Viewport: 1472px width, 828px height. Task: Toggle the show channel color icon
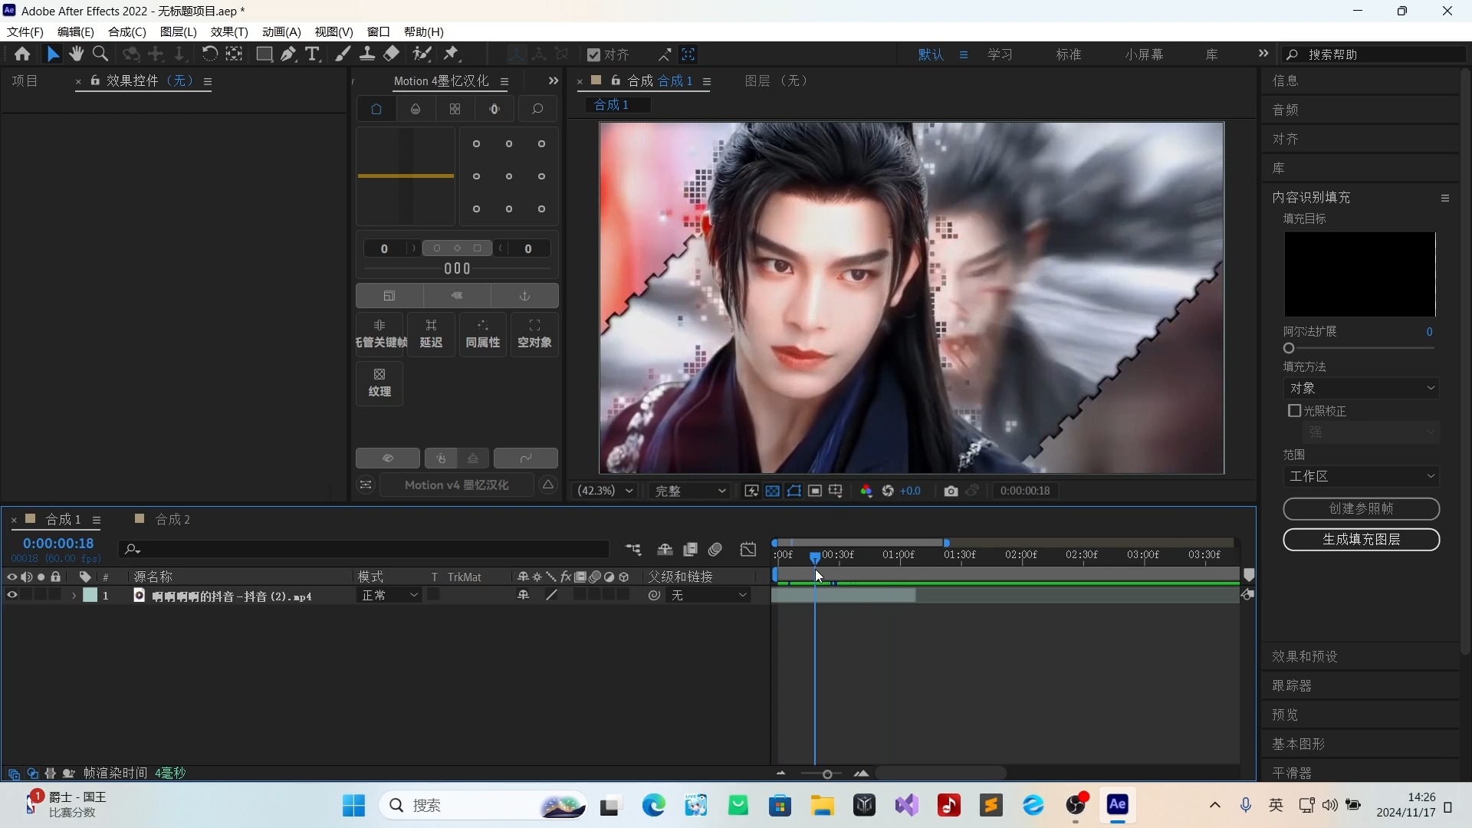[x=866, y=491]
